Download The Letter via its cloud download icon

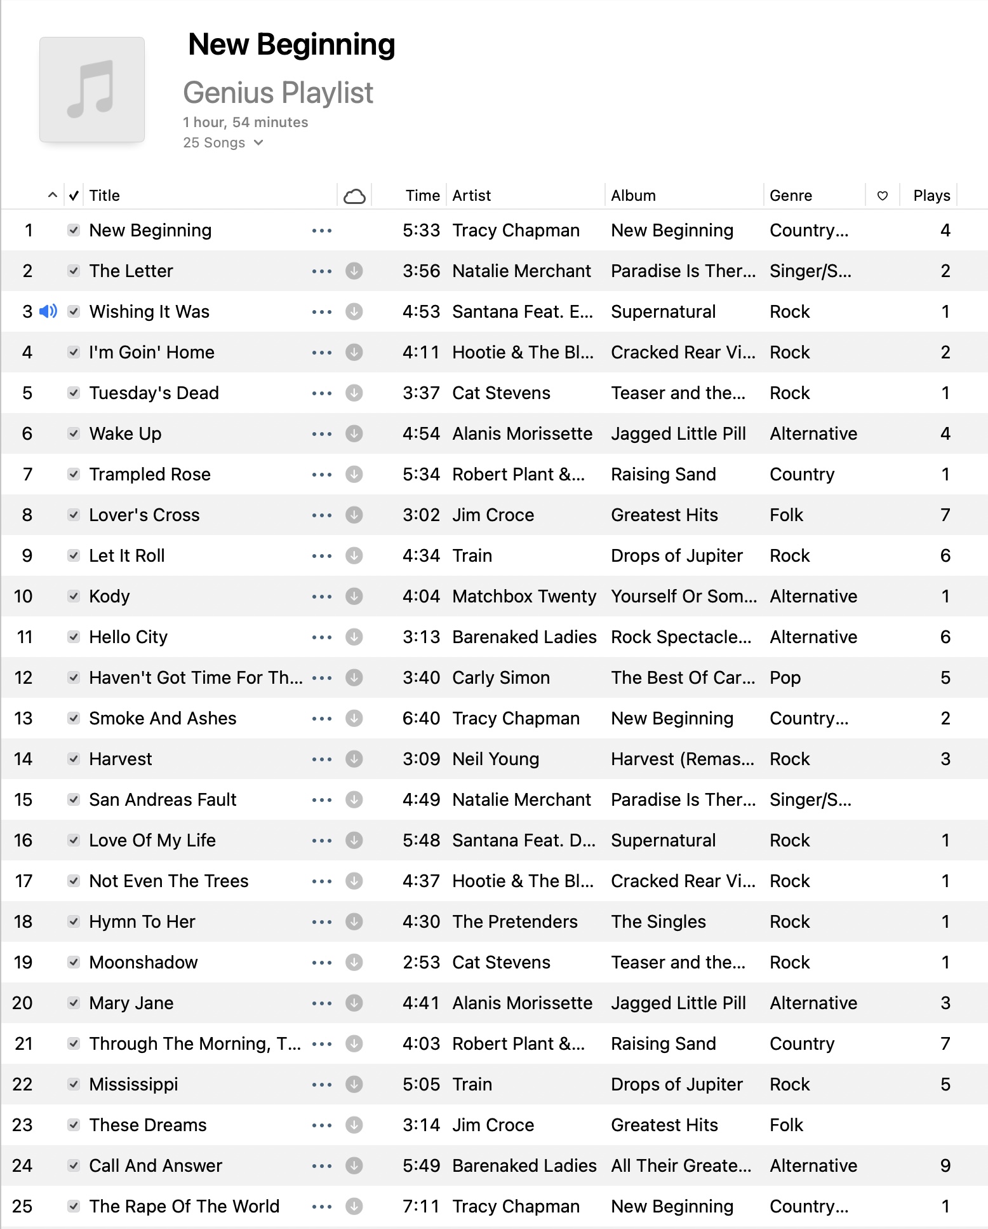tap(354, 271)
